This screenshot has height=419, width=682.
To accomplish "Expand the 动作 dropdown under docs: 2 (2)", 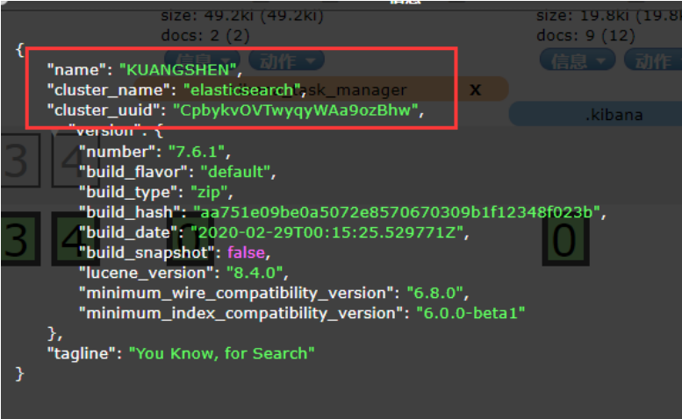I will point(286,60).
